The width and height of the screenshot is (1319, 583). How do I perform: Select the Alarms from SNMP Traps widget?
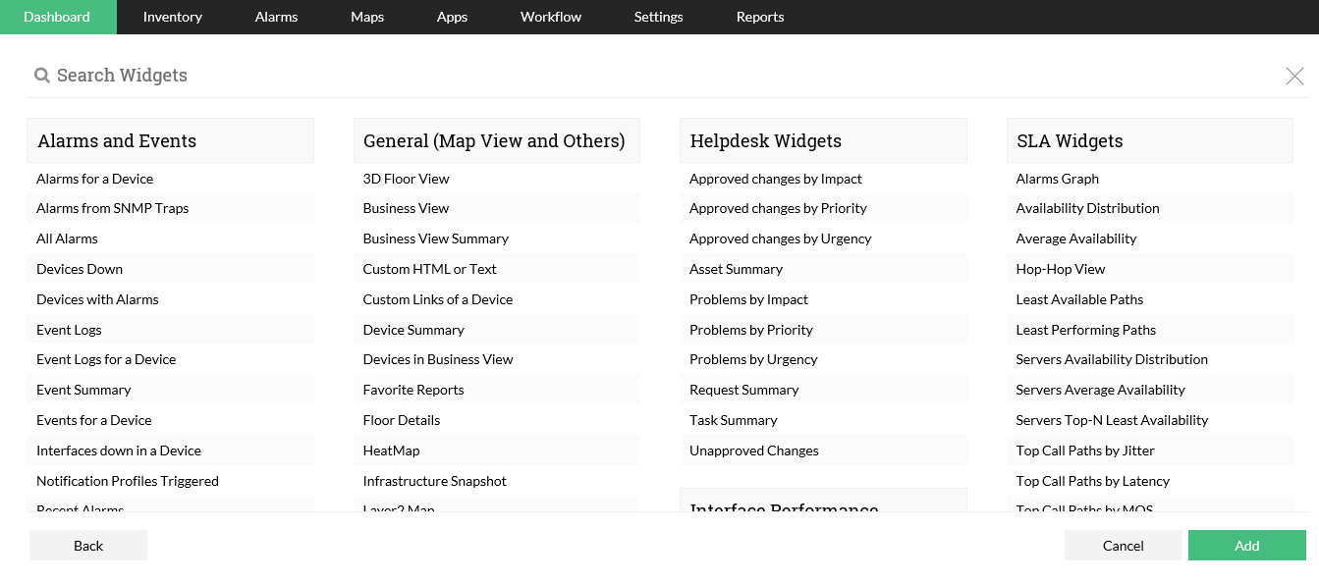112,208
